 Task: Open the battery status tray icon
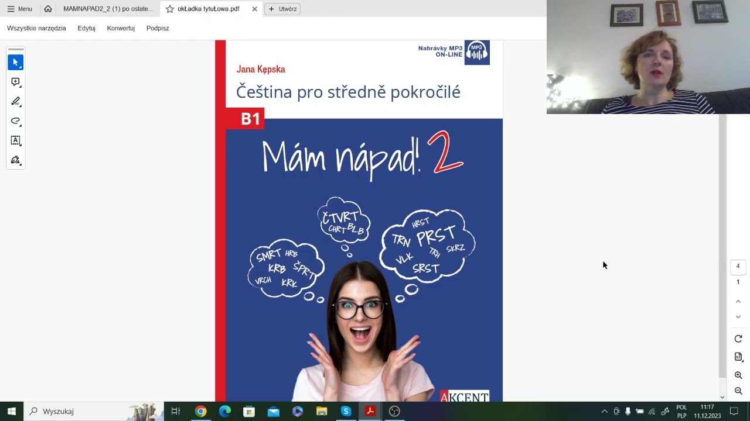pos(640,411)
